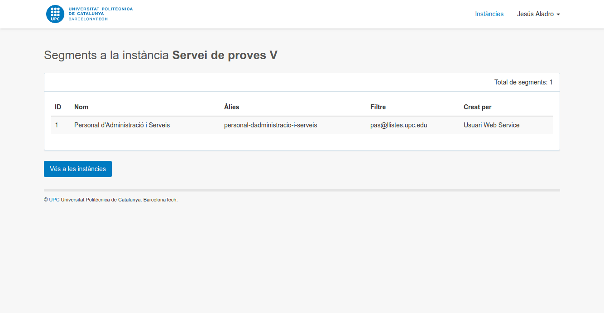Click the Creat per column header

coord(477,107)
